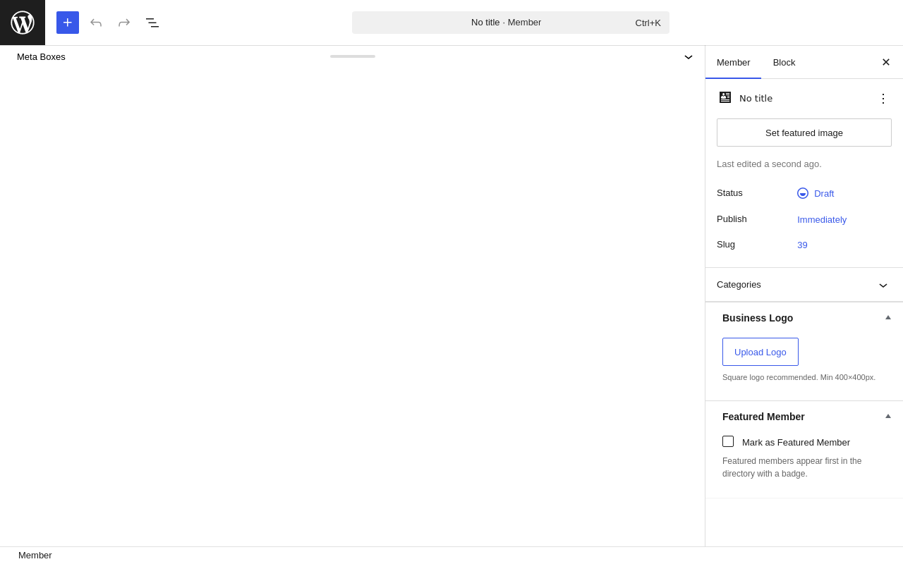Viewport: 903px width, 564px height.
Task: Click the undo arrow icon
Action: (96, 23)
